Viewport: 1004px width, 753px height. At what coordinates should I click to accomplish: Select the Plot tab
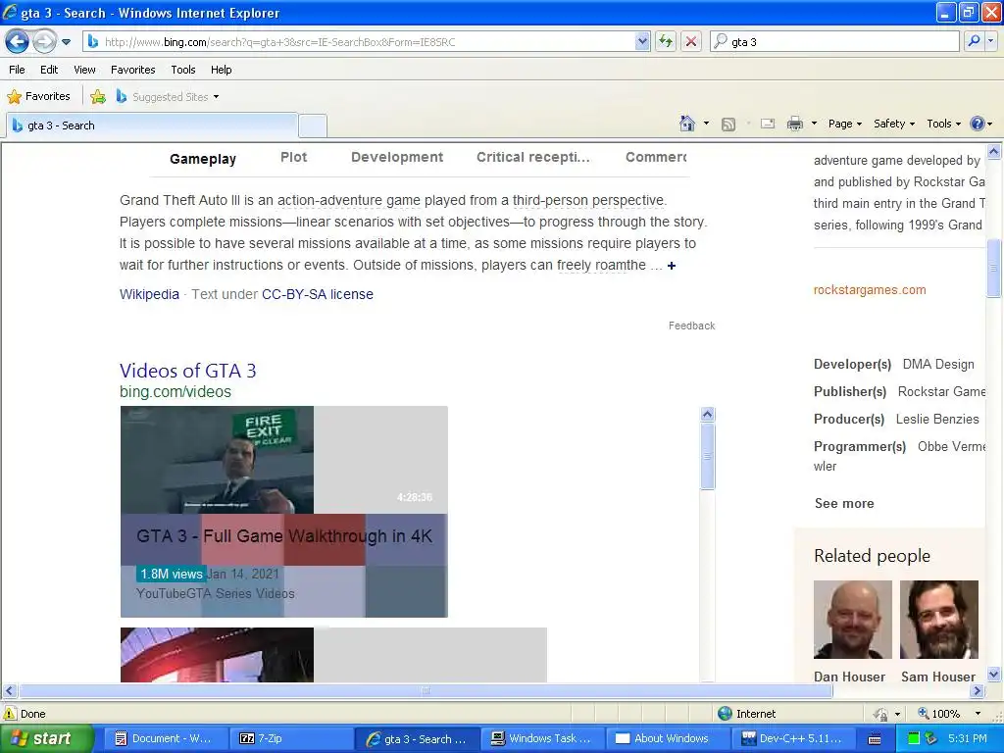click(294, 158)
